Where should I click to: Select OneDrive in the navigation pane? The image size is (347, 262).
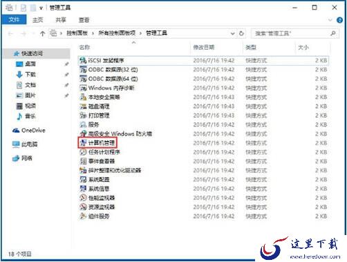pos(33,131)
